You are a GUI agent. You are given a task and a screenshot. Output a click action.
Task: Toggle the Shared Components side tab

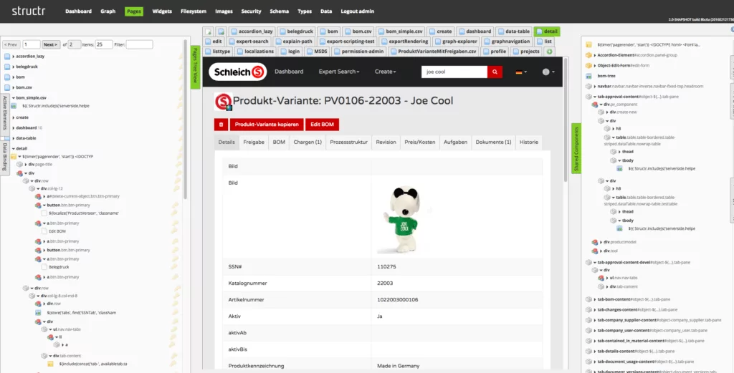point(576,148)
